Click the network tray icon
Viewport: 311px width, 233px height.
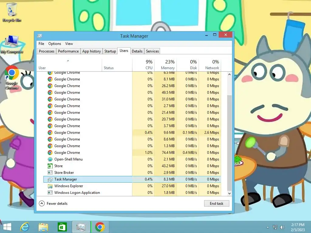[x=275, y=227]
